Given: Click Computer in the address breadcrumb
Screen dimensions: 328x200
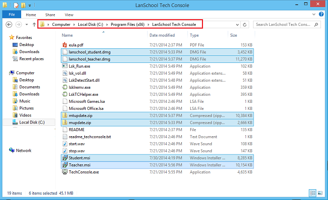Looking at the screenshot, I should point(61,24).
